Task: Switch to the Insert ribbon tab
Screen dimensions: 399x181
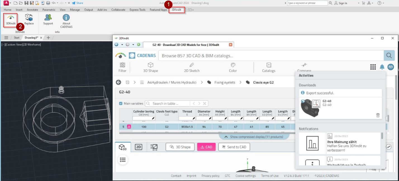Action: point(19,10)
